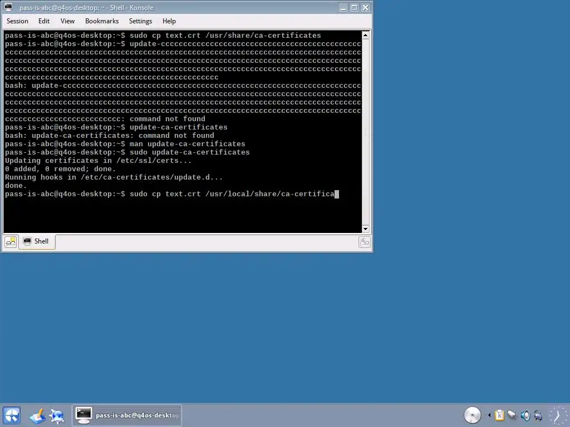Image resolution: width=570 pixels, height=427 pixels.
Task: Click the 'sudo update-ca-certificates' command line
Action: 127,152
